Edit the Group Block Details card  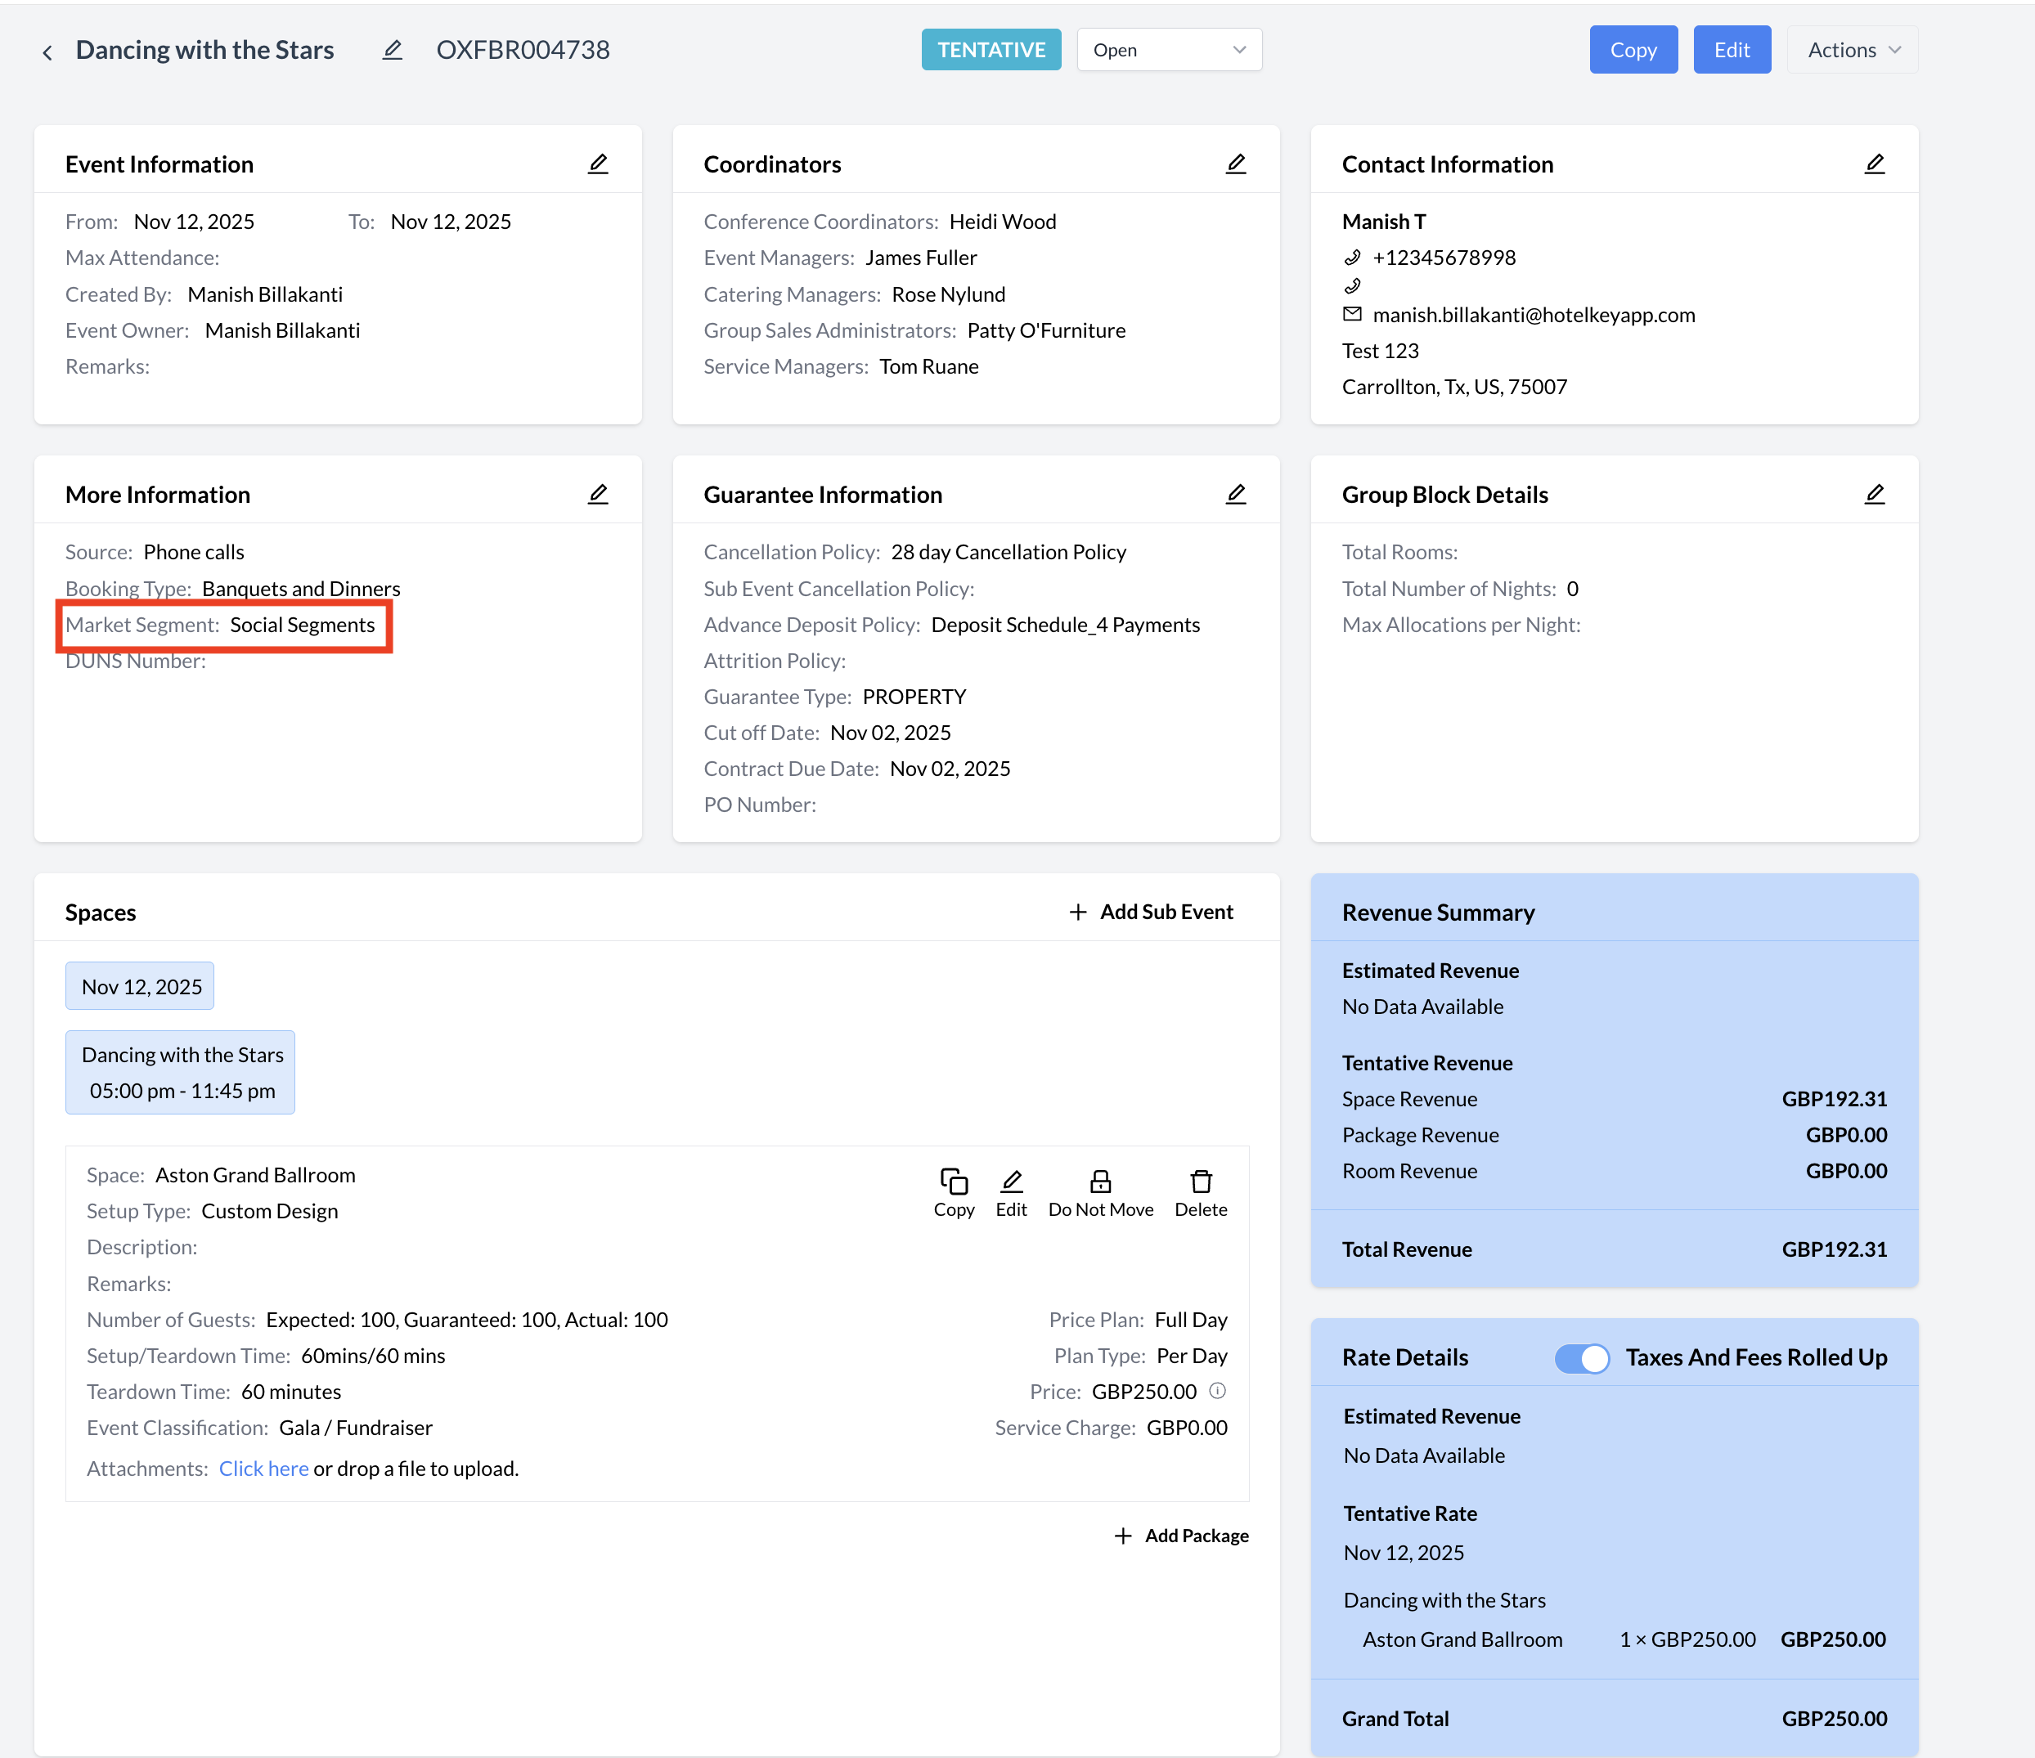coord(1874,494)
